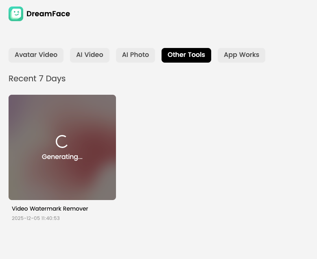The image size is (317, 259).
Task: Open the AI Video tab
Action: 90,55
